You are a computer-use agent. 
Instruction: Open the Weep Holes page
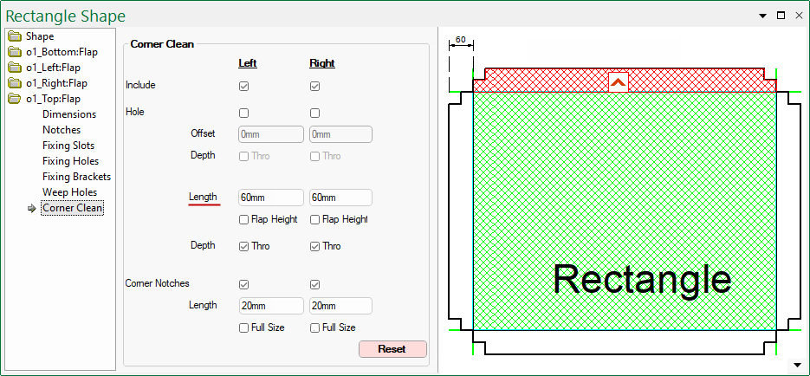tap(70, 192)
